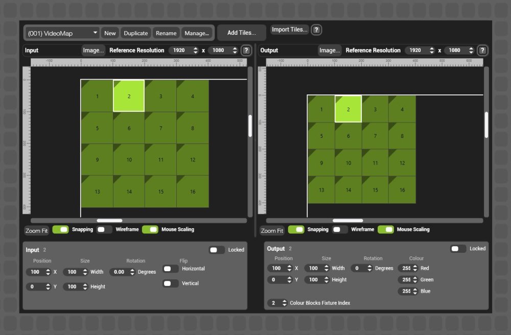Open the (001) VideoMap dropdown

tap(62, 33)
